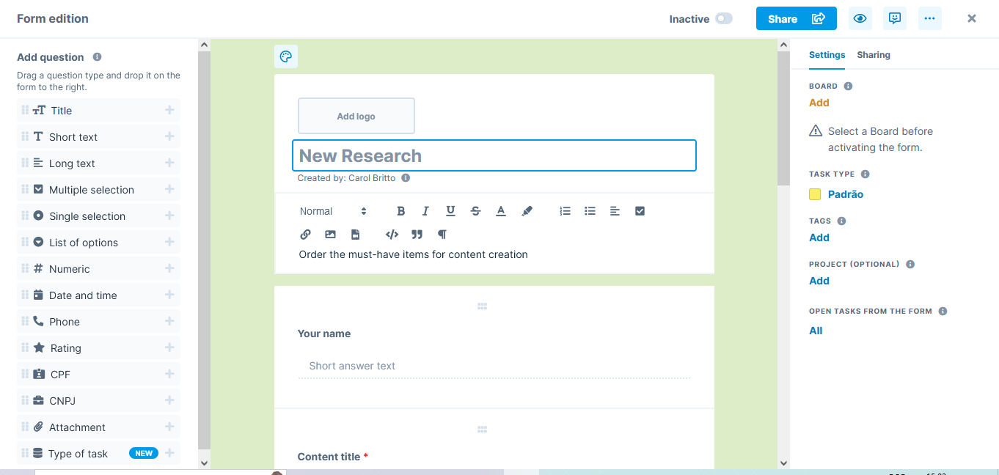The width and height of the screenshot is (999, 475).
Task: Insert a blockquote from the toolbar
Action: pos(417,235)
